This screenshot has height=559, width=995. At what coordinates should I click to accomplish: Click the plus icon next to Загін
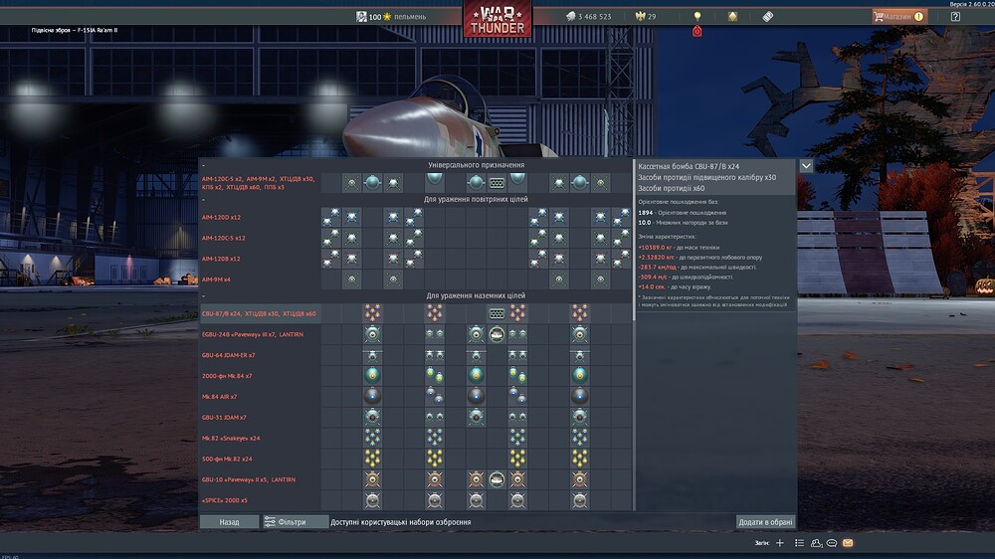[x=780, y=543]
